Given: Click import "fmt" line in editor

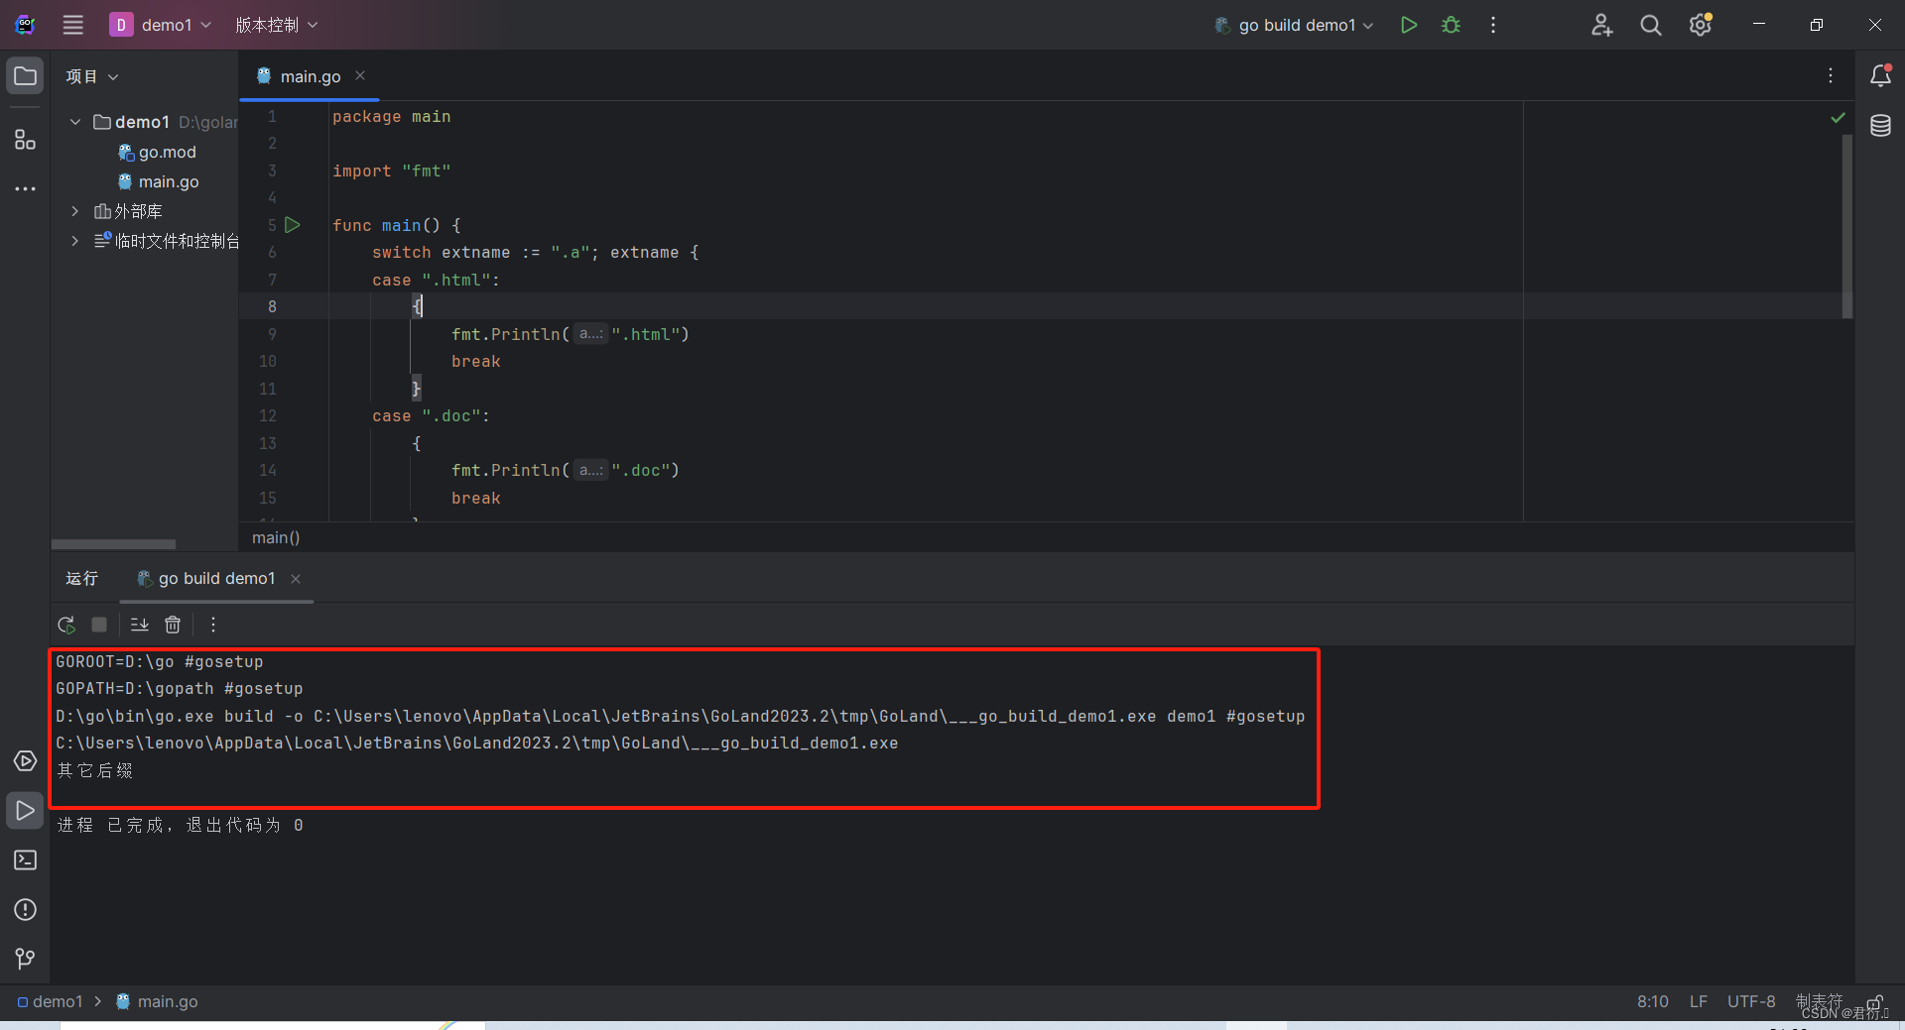Looking at the screenshot, I should click(392, 172).
